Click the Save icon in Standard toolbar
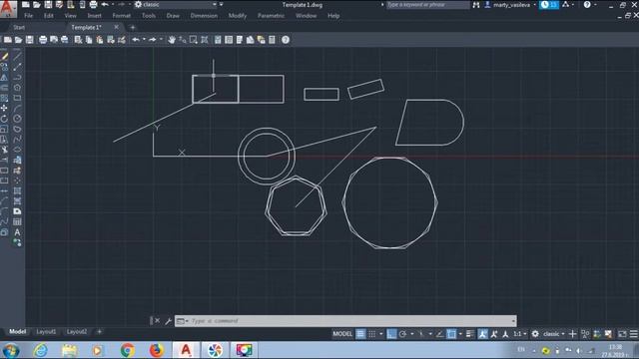Viewport: 639px width, 359px height. coord(29,40)
